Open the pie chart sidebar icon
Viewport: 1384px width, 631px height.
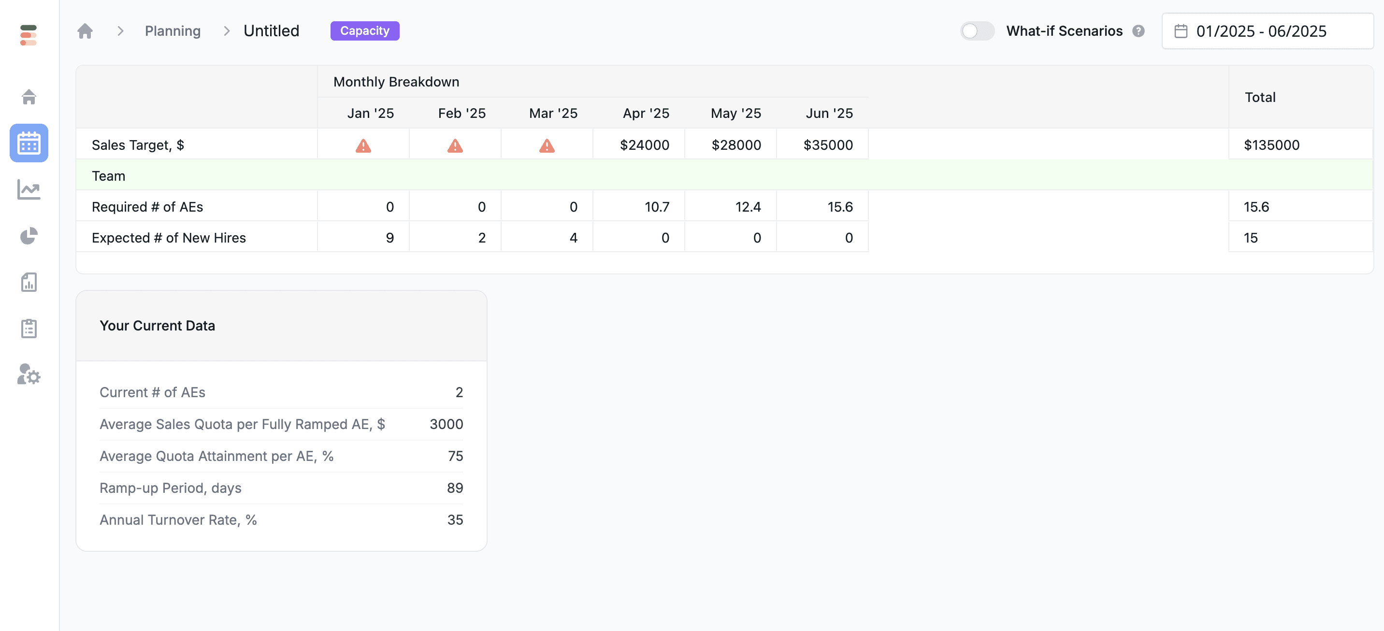[x=29, y=236]
